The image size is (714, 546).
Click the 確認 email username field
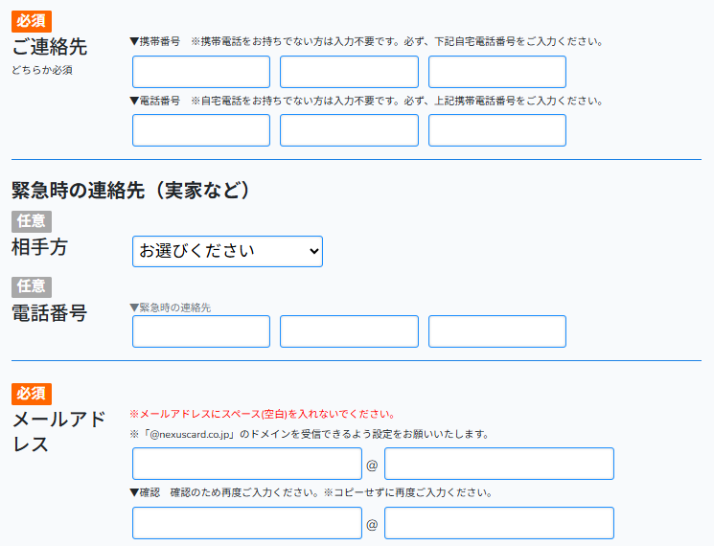pos(247,523)
